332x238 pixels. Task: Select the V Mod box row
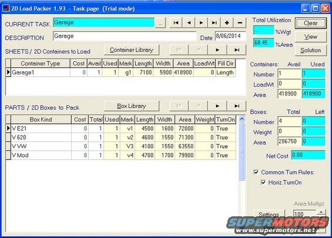(121, 155)
